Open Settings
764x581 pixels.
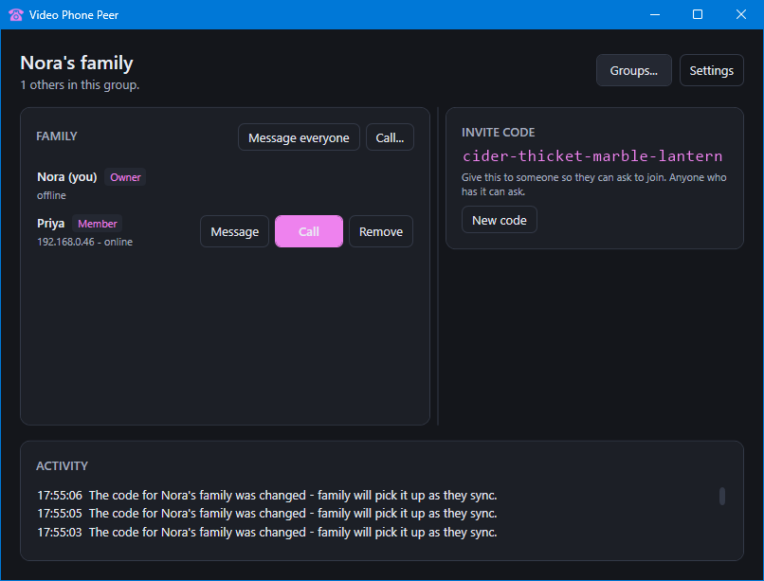711,71
